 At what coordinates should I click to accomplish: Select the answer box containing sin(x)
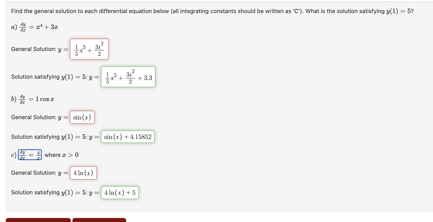[x=82, y=117]
